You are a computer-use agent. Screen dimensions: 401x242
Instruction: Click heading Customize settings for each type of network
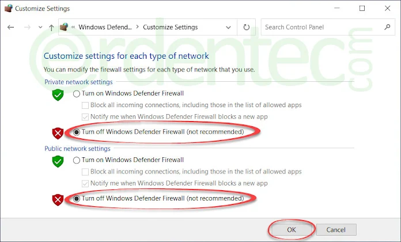[x=126, y=56]
